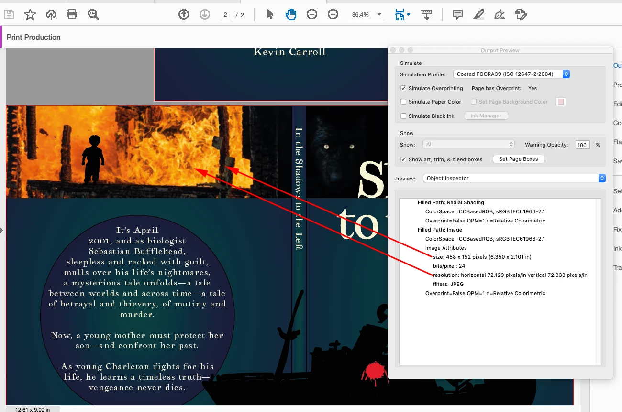Select the highlight text pen
This screenshot has width=622, height=412.
[x=478, y=15]
